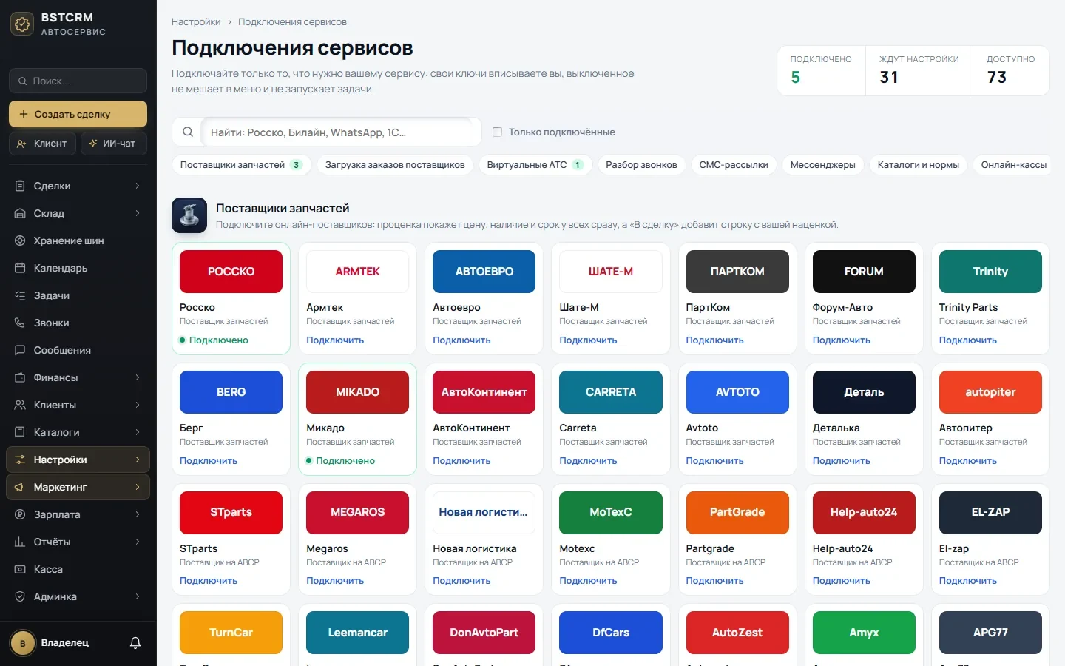Viewport: 1065px width, 666px height.
Task: Expand the Склад menu chevron
Action: pyautogui.click(x=138, y=213)
